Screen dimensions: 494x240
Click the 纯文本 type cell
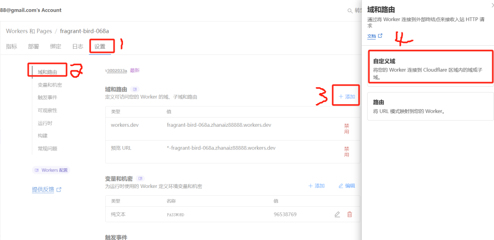[118, 214]
